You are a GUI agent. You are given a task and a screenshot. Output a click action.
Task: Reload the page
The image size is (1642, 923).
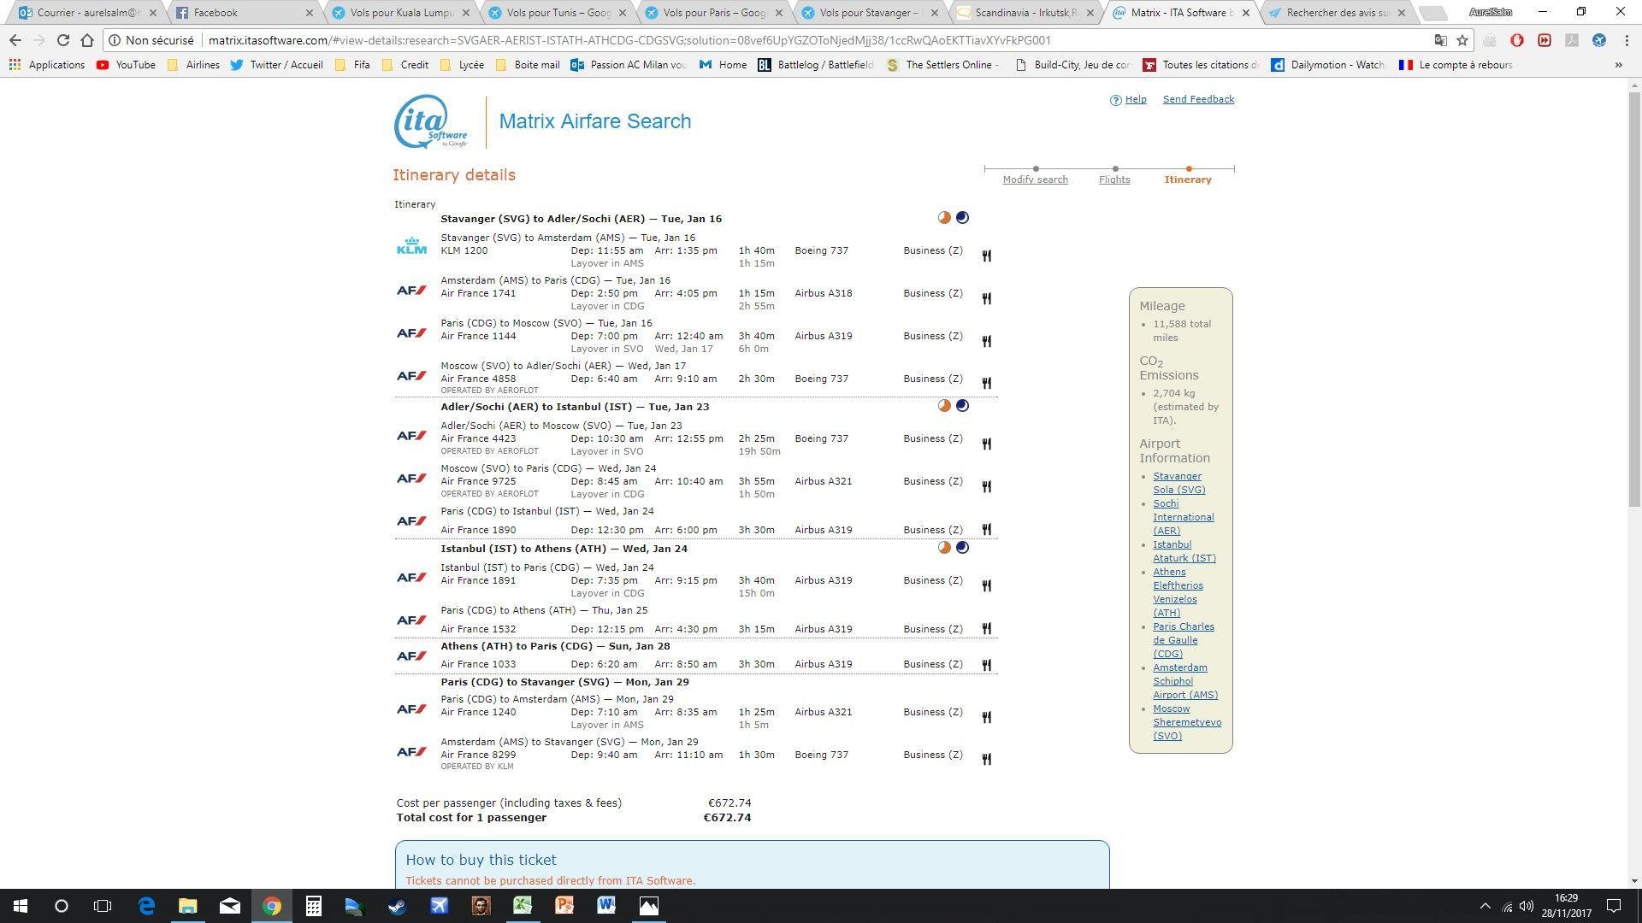click(x=62, y=40)
